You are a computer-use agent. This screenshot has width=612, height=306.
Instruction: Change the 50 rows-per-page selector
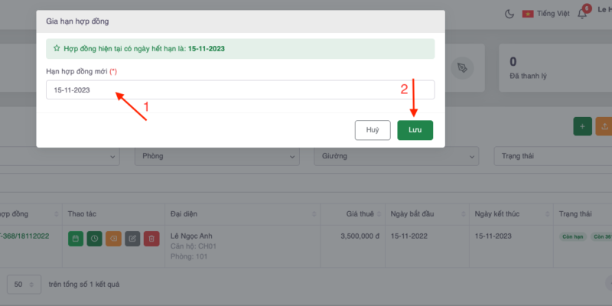(x=24, y=284)
